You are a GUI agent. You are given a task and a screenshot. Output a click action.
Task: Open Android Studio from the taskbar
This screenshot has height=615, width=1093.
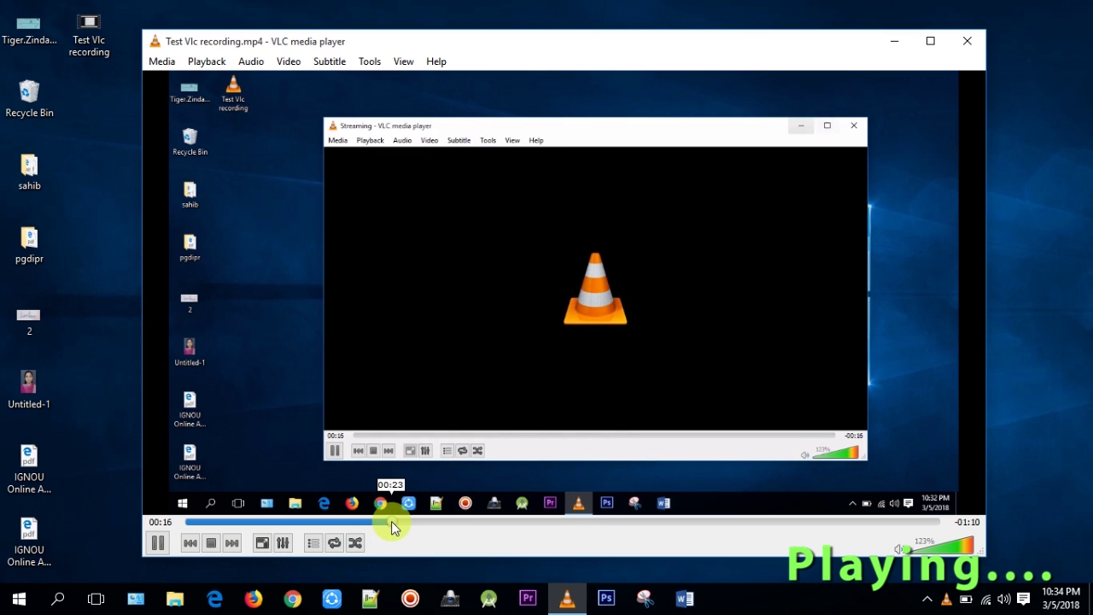(488, 599)
